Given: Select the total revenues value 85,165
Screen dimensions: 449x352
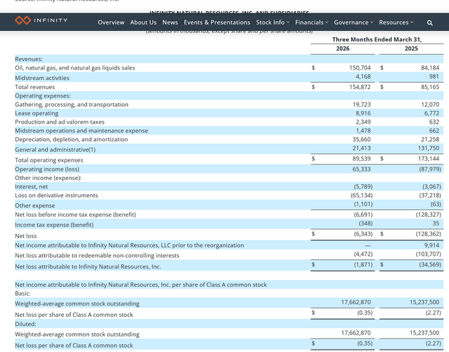Looking at the screenshot, I should [x=430, y=87].
